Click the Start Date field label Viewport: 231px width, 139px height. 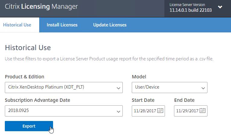(143, 100)
